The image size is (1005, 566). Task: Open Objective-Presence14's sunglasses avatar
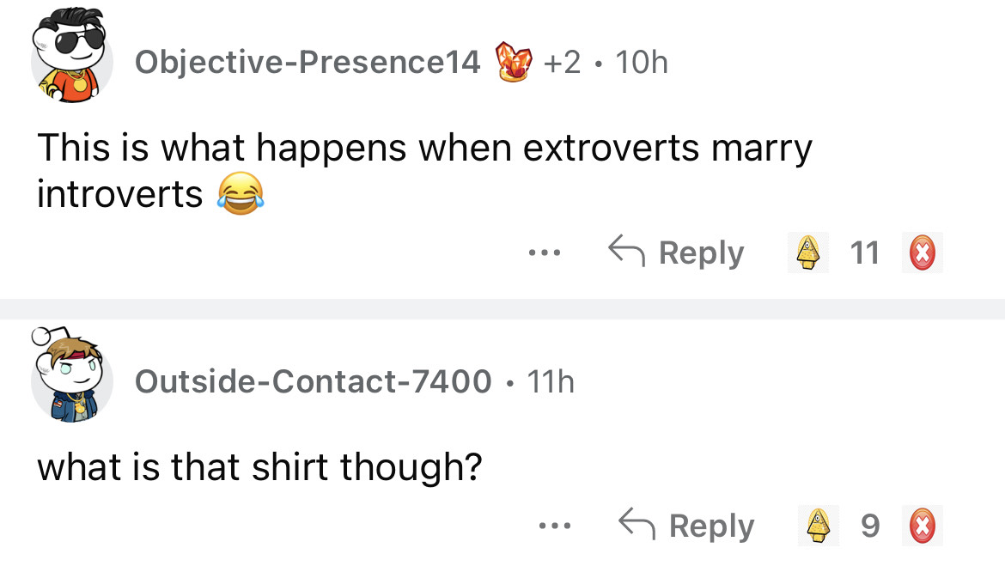[x=72, y=57]
